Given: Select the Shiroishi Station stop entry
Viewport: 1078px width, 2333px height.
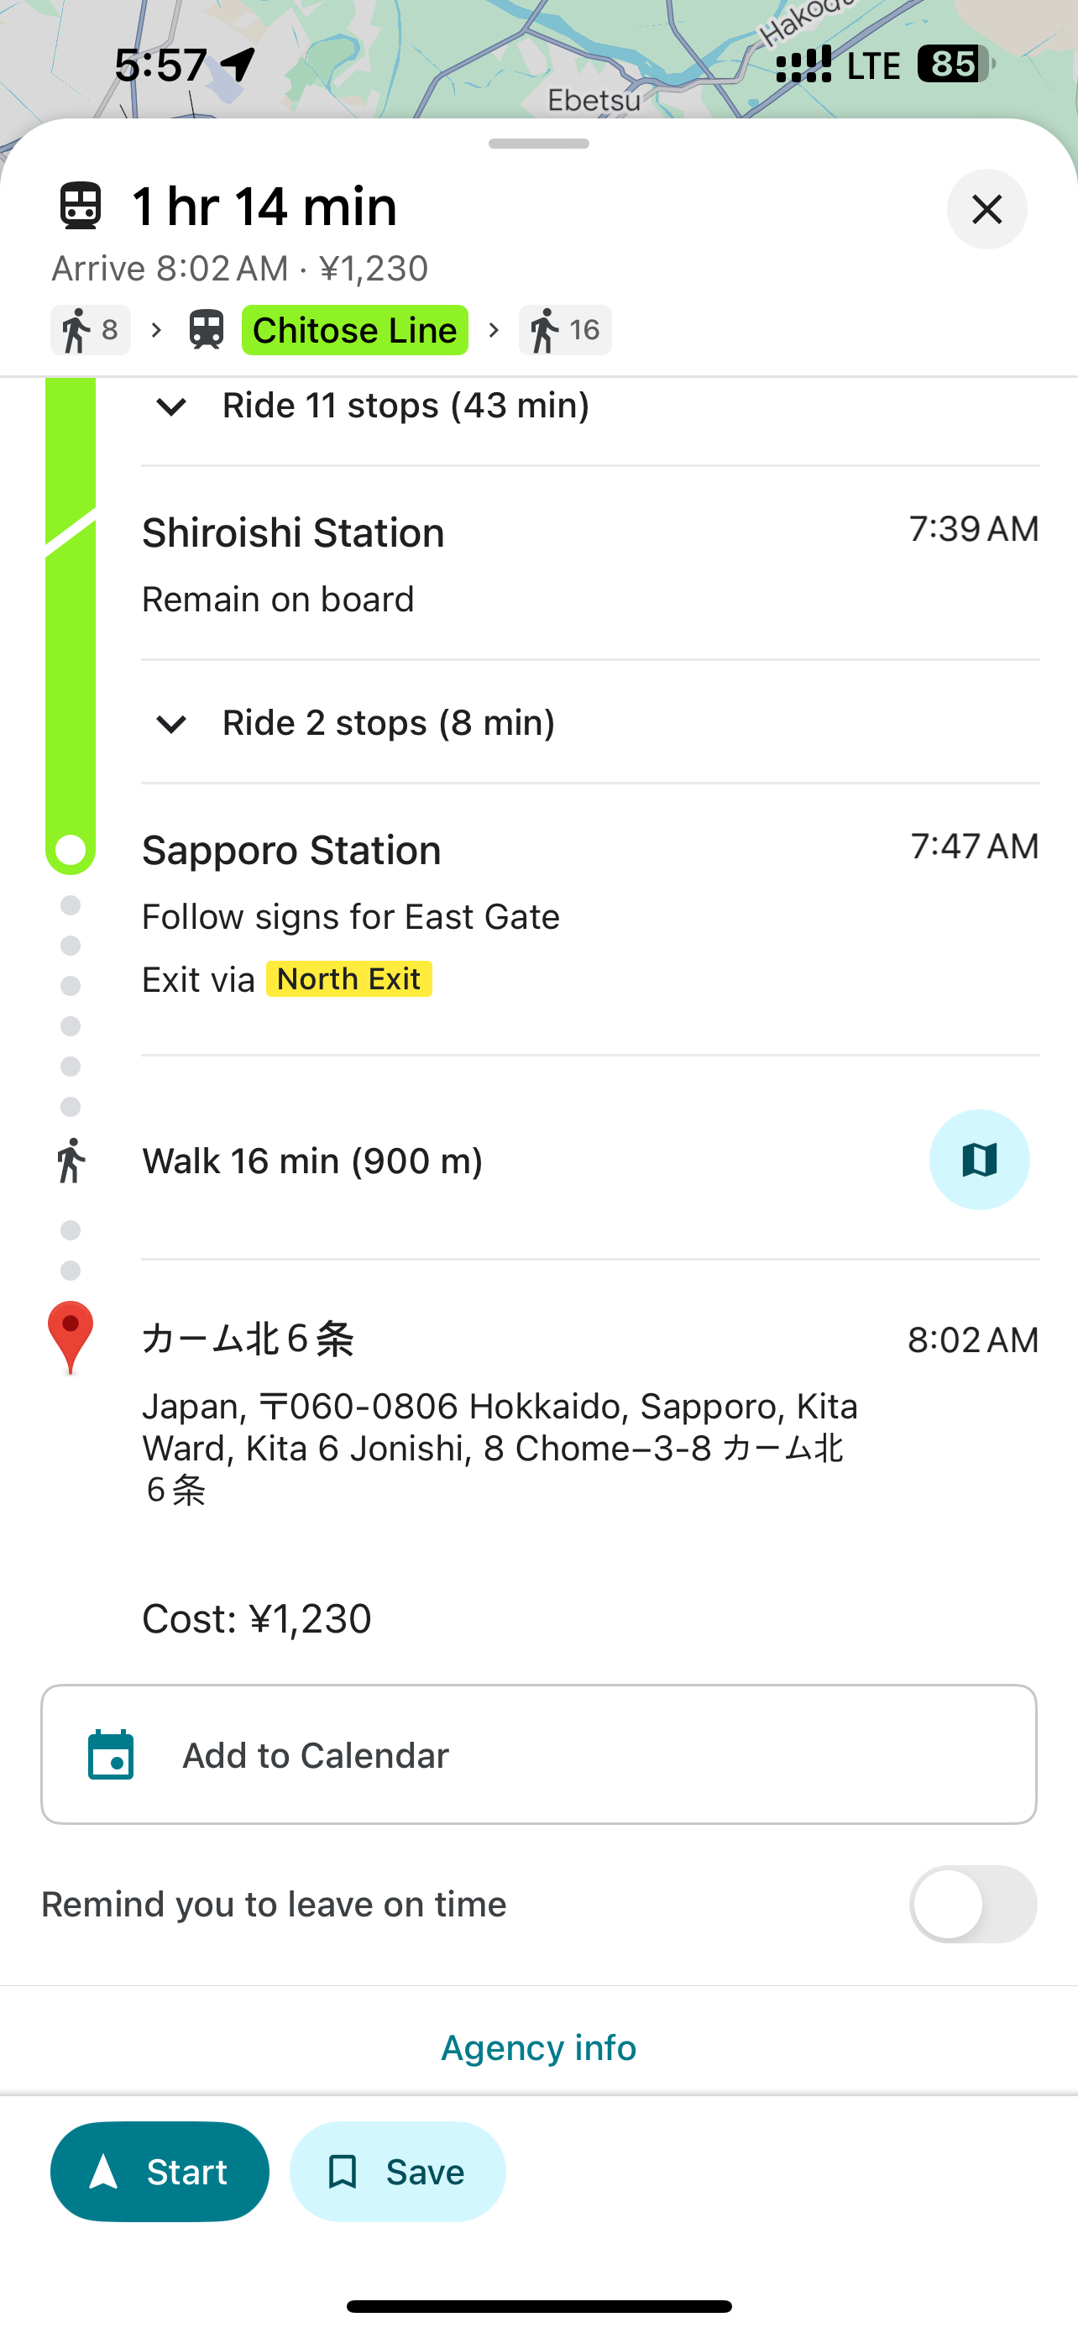Looking at the screenshot, I should (x=293, y=533).
